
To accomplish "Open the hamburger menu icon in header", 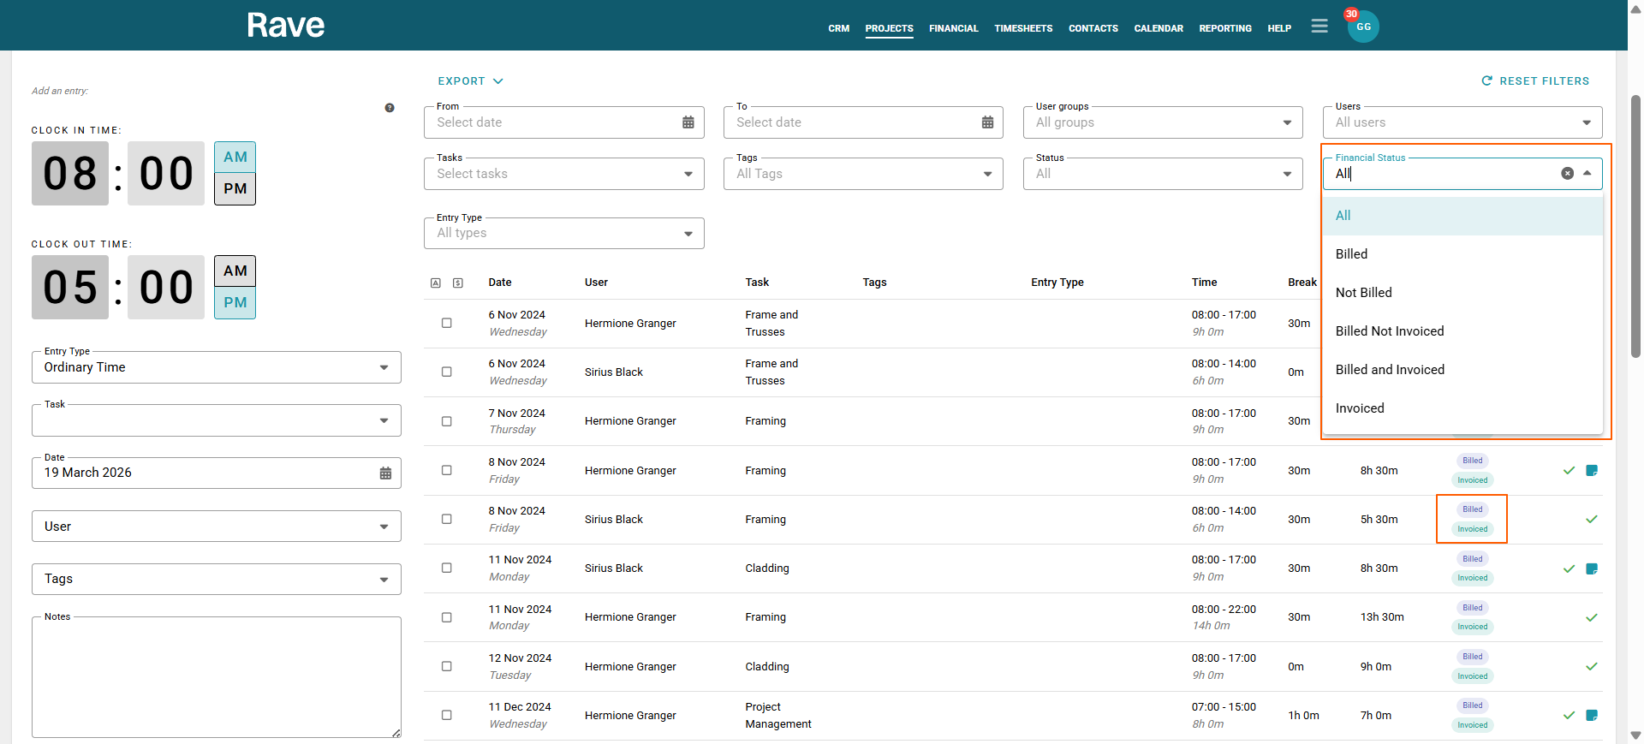I will [x=1319, y=27].
